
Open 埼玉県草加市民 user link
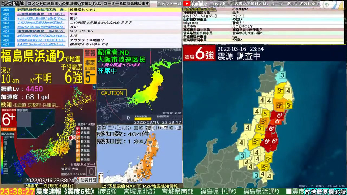(x=42, y=31)
